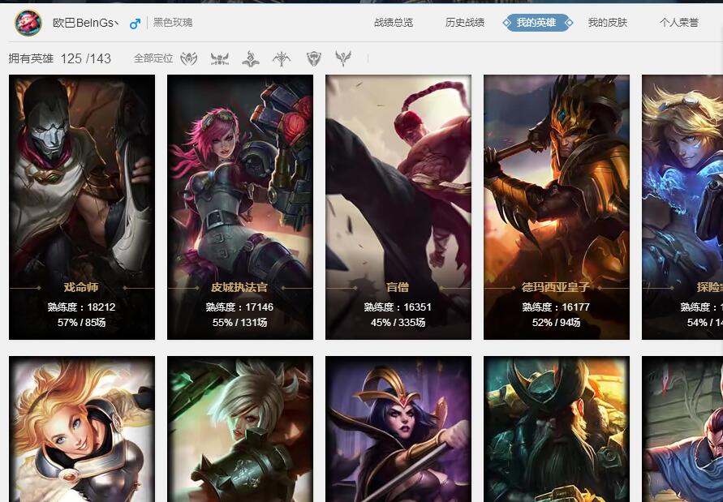Viewport: 723px width, 502px height.
Task: Filter heroes by the horned fighter role icon
Action: [220, 58]
